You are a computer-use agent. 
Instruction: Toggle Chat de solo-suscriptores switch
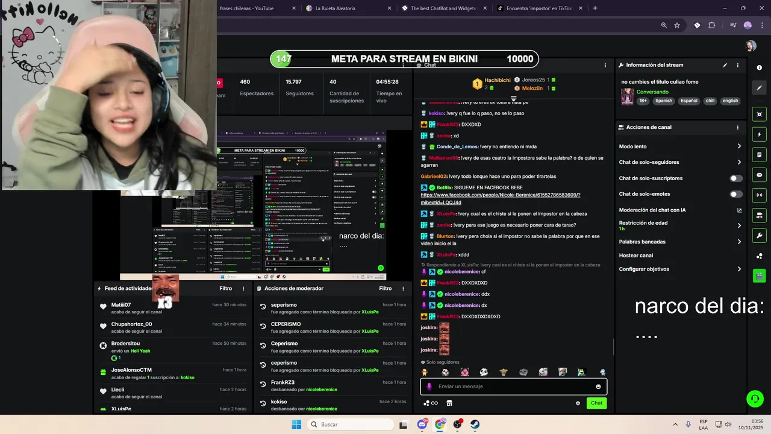[x=736, y=178]
